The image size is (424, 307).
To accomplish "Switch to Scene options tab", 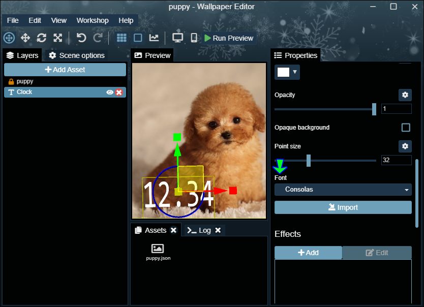I will tap(77, 55).
